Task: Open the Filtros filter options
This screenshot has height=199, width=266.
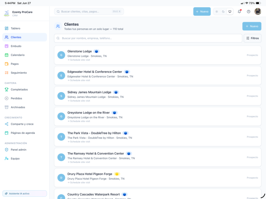Action: (252, 38)
